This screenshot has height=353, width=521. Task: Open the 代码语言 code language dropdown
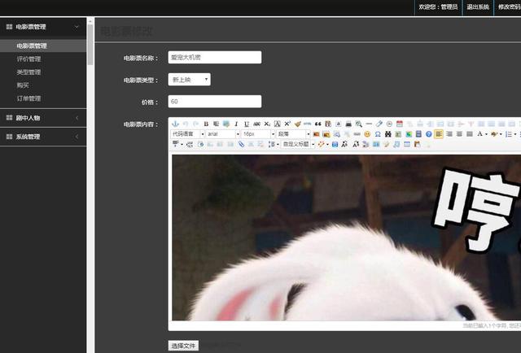pos(188,134)
